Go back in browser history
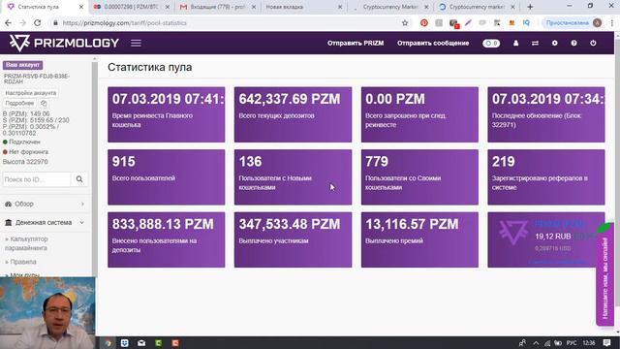The width and height of the screenshot is (620, 349). (8, 23)
